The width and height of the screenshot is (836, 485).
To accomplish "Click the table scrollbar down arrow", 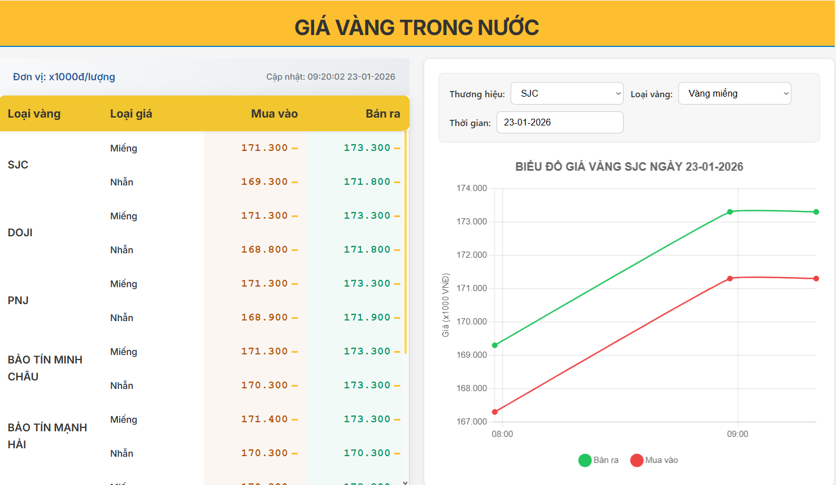I will point(406,482).
